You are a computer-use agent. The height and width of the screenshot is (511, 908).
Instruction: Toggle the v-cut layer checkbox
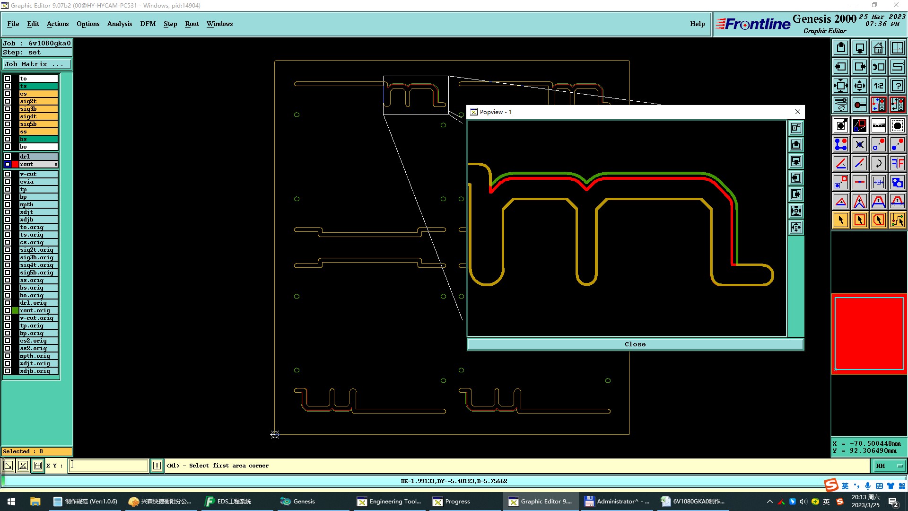(8, 174)
